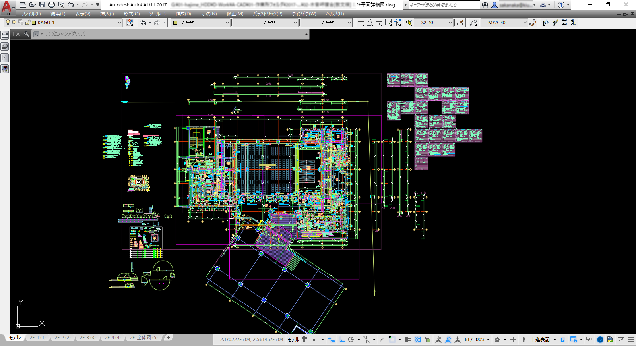Click the dimension update brush icon
636x346 pixels.
[x=409, y=23]
